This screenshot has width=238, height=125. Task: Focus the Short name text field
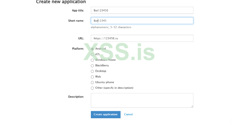pyautogui.click(x=142, y=21)
